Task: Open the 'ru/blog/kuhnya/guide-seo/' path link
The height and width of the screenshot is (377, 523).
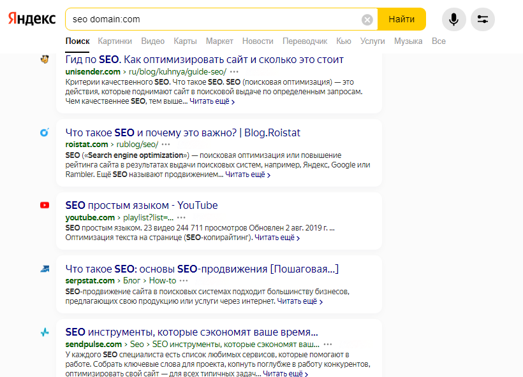Action: pyautogui.click(x=177, y=71)
